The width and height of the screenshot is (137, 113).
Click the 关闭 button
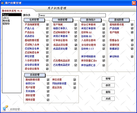point(108,99)
